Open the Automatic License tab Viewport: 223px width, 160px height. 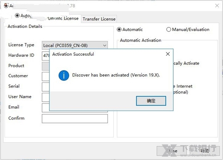(x=63, y=19)
